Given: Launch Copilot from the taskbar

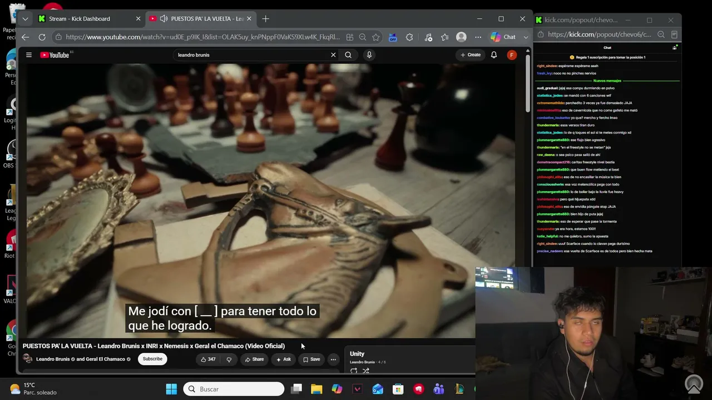Looking at the screenshot, I should coord(337,389).
